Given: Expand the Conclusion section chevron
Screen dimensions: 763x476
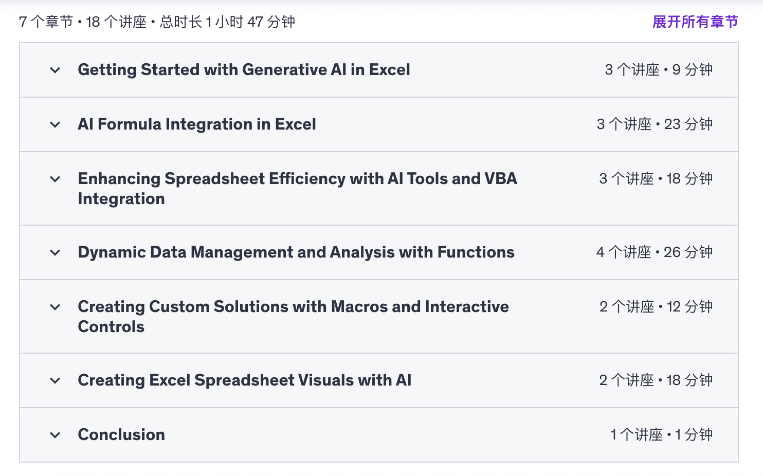Looking at the screenshot, I should (x=55, y=435).
